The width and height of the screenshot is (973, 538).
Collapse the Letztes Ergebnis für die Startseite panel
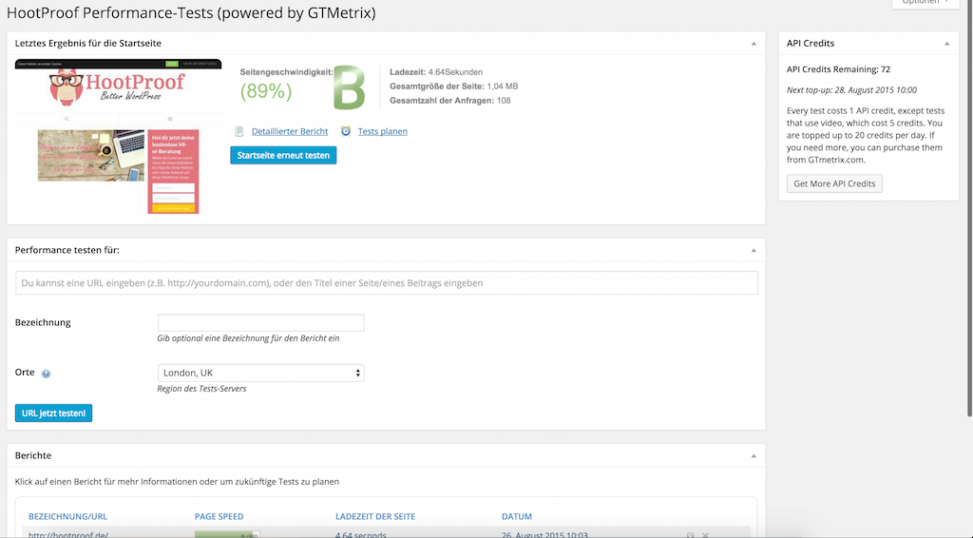(x=754, y=44)
